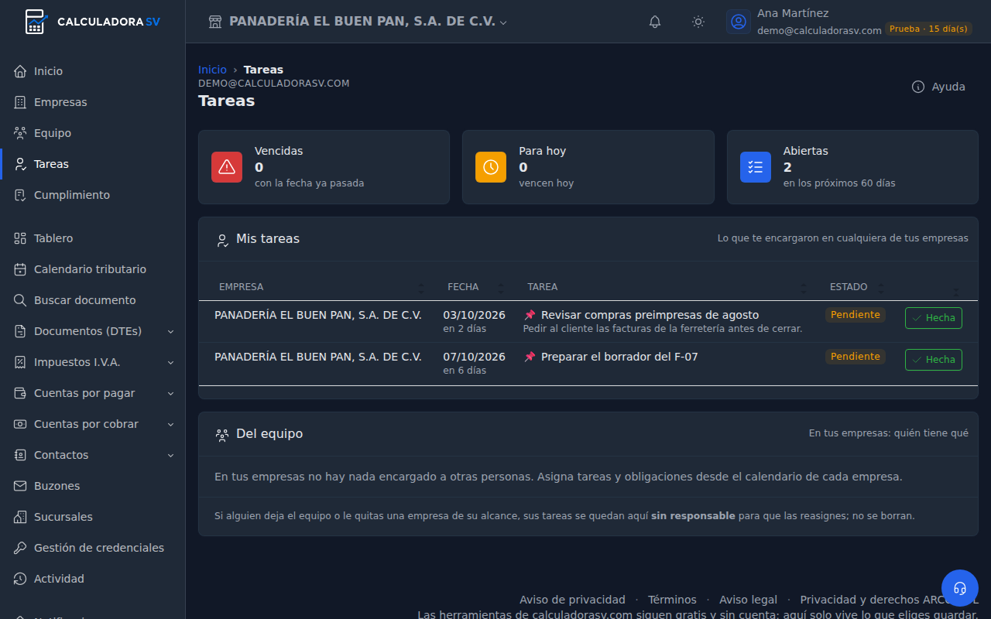Open Equipo in the sidebar

(93, 133)
